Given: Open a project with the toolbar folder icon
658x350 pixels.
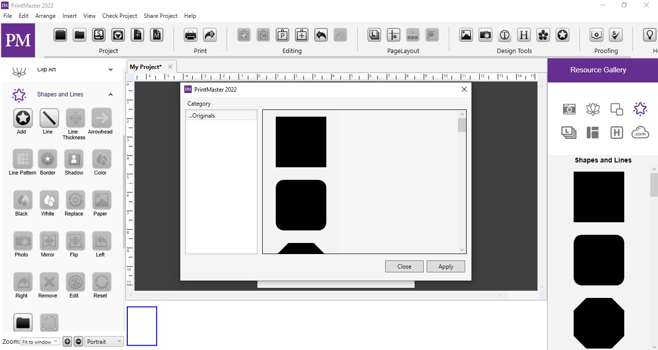Looking at the screenshot, I should [80, 35].
